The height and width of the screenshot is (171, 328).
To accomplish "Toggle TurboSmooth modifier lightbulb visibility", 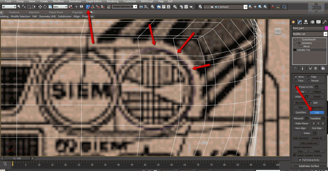I will [x=295, y=39].
